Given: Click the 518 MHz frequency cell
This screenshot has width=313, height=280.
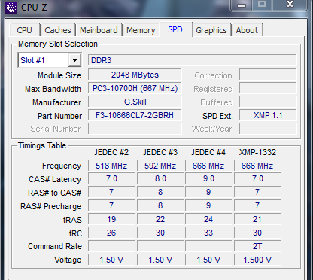Looking at the screenshot, I should tap(111, 166).
